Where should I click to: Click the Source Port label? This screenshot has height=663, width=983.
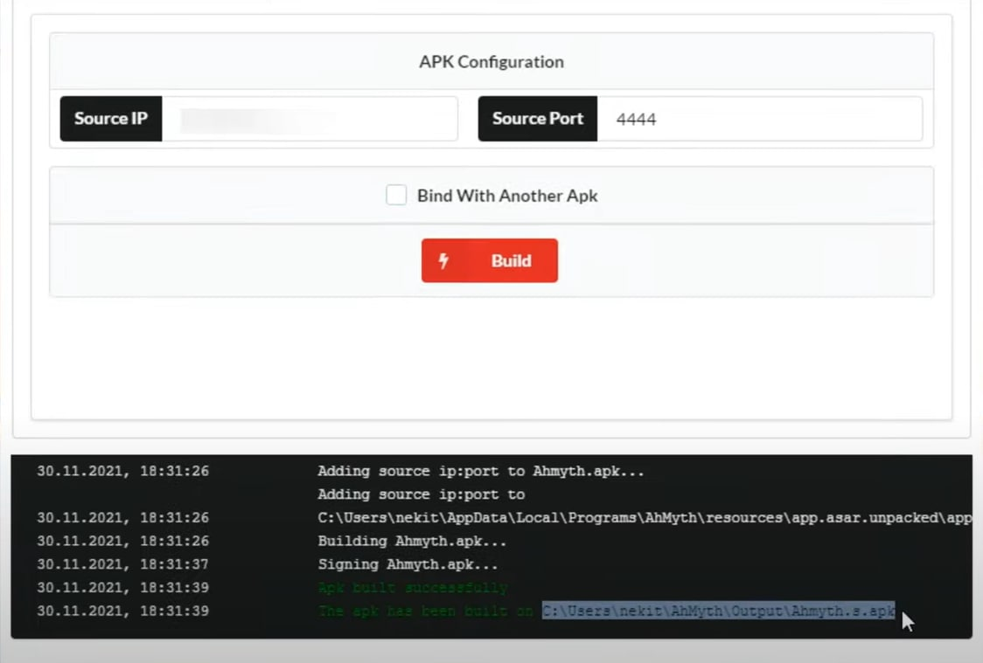pyautogui.click(x=538, y=119)
